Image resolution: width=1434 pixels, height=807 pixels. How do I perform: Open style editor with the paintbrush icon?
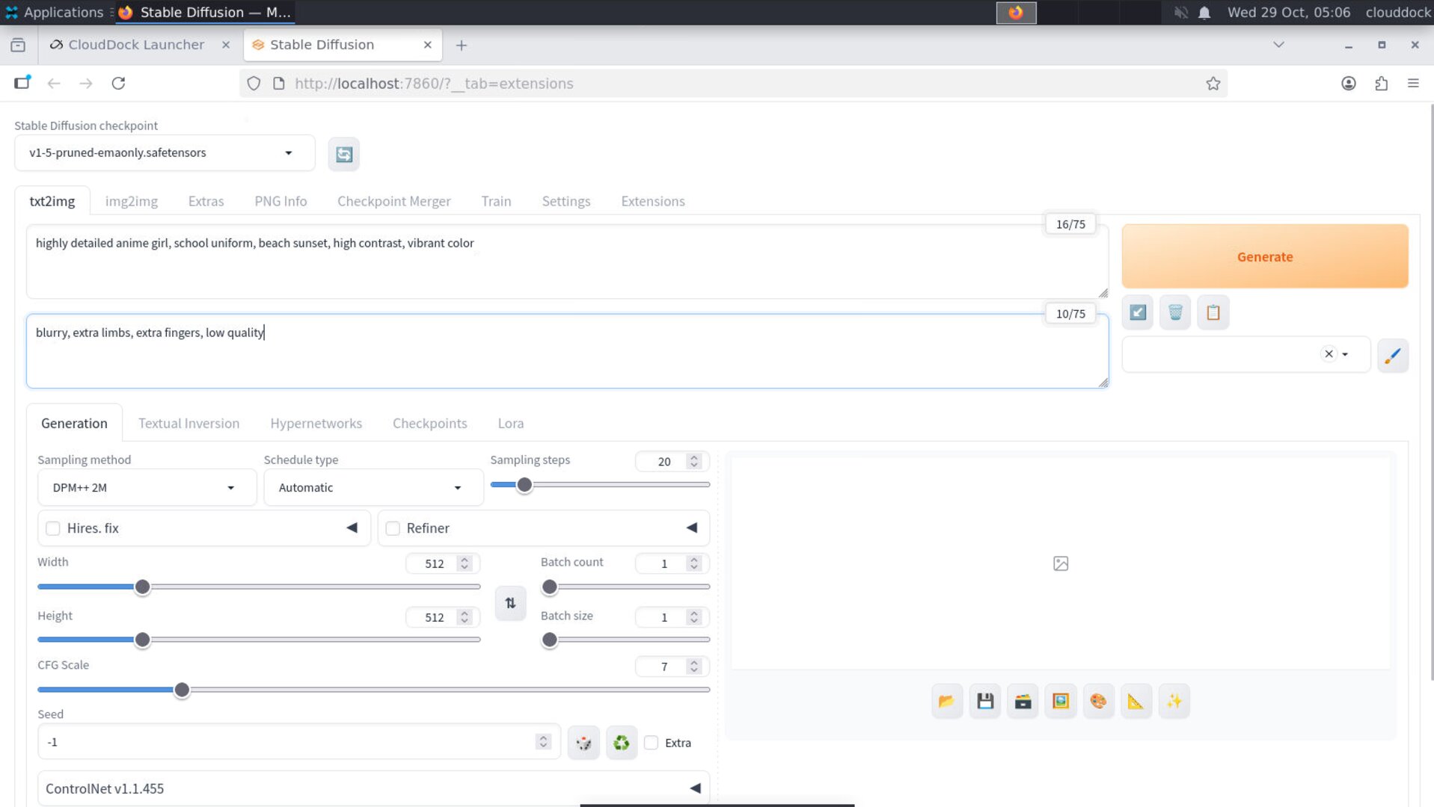click(1393, 355)
